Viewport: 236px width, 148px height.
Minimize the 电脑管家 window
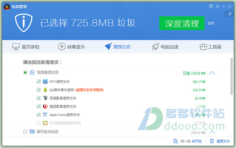pos(223,6)
